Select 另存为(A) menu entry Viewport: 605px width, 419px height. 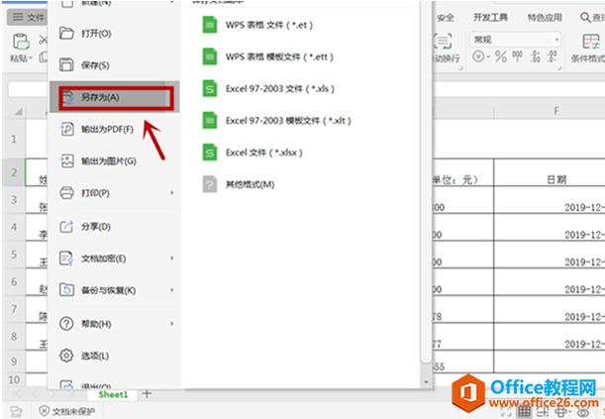point(114,97)
